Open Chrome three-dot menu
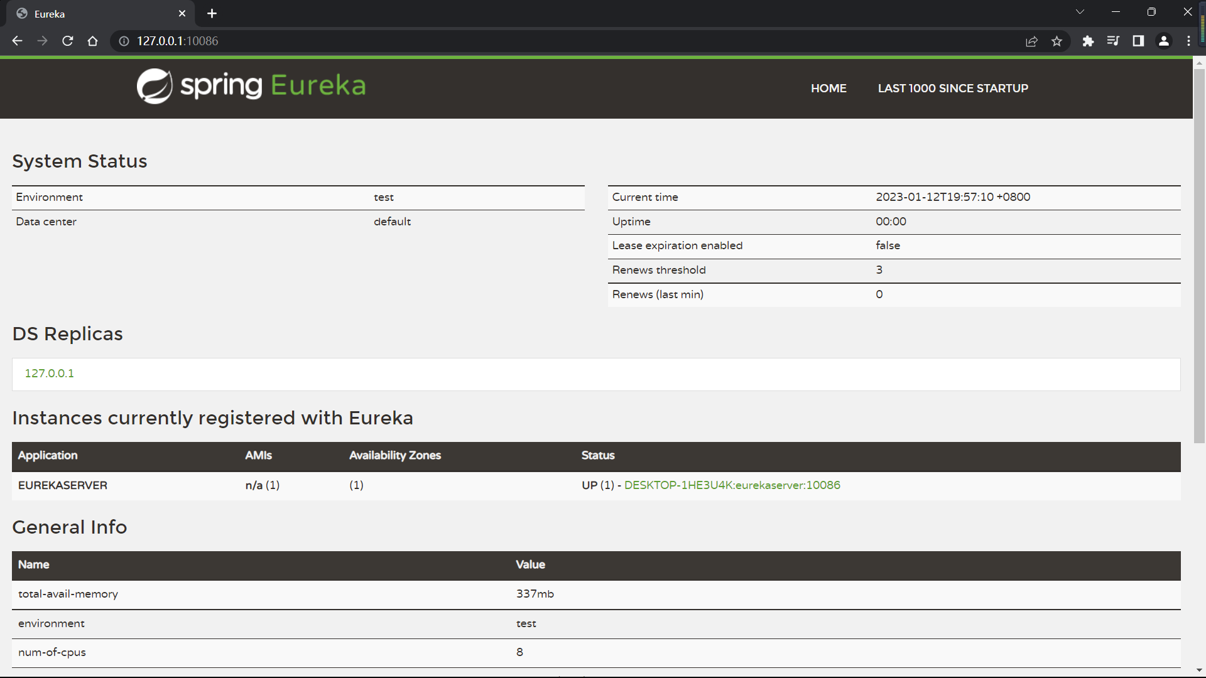The width and height of the screenshot is (1206, 678). click(1188, 41)
